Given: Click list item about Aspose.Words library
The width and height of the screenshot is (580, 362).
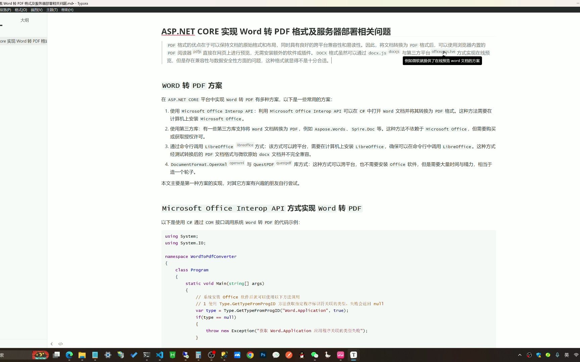Looking at the screenshot, I should coord(333,133).
